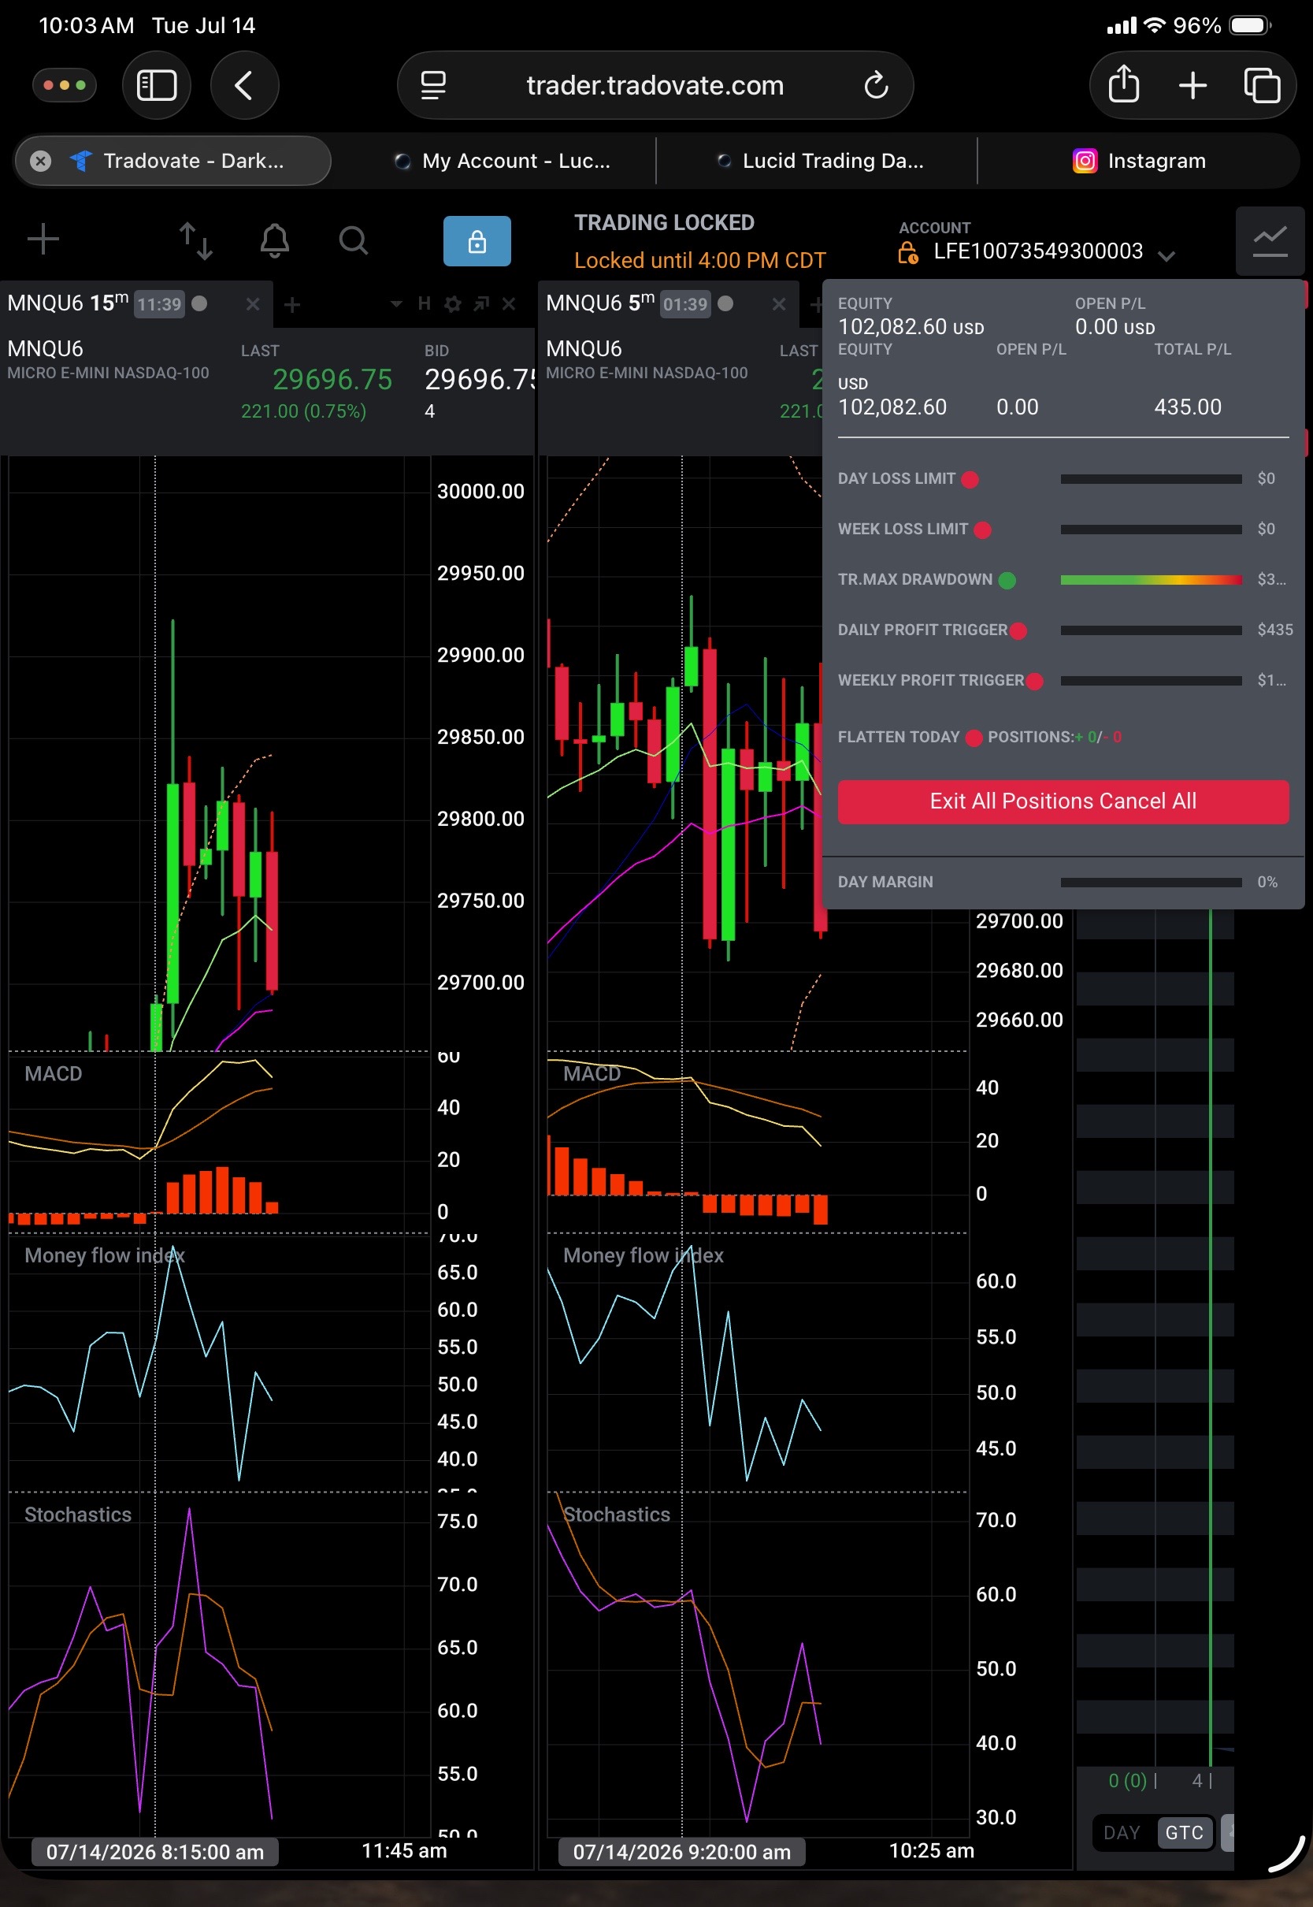The width and height of the screenshot is (1313, 1907).
Task: Open the magnifier search icon
Action: point(354,240)
